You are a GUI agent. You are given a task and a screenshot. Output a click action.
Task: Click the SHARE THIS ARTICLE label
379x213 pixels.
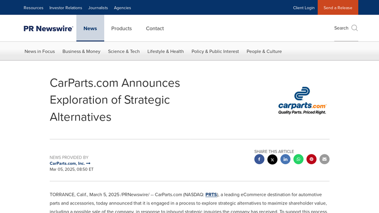tap(274, 151)
